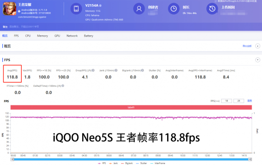Image resolution: width=262 pixels, height=165 pixels.
Task: Click the package name com.tencent.tmgp.sgame
Action: click(32, 17)
